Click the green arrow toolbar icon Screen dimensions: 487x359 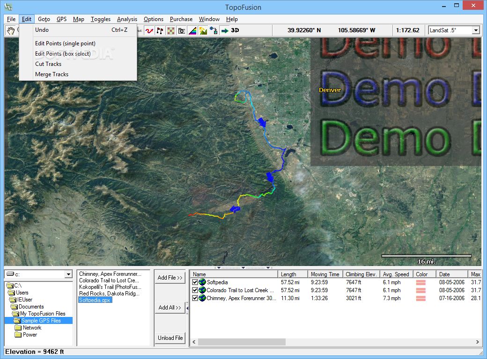(x=225, y=30)
